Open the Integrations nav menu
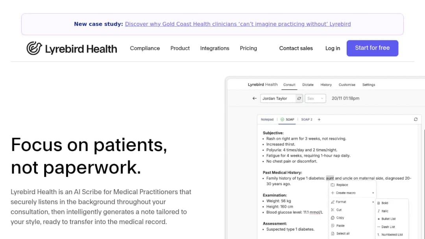The image size is (425, 239). click(215, 48)
